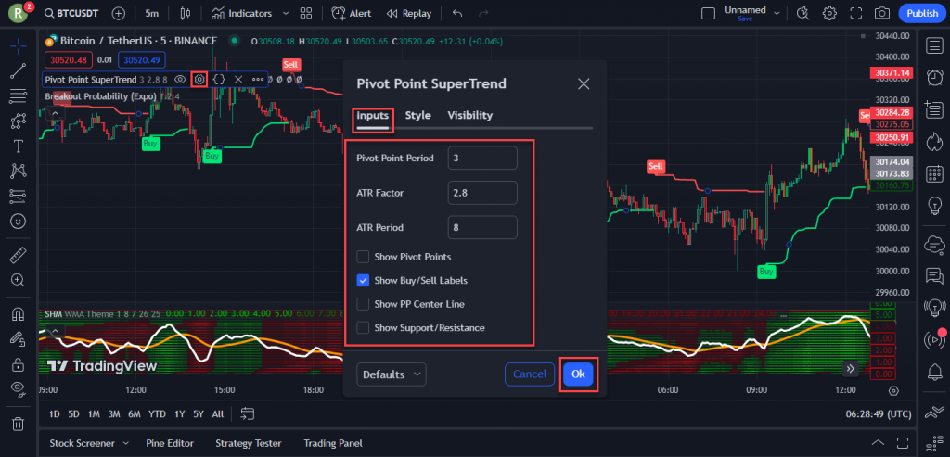This screenshot has height=457, width=950.
Task: Open source code braces icon for indicator
Action: coord(219,79)
